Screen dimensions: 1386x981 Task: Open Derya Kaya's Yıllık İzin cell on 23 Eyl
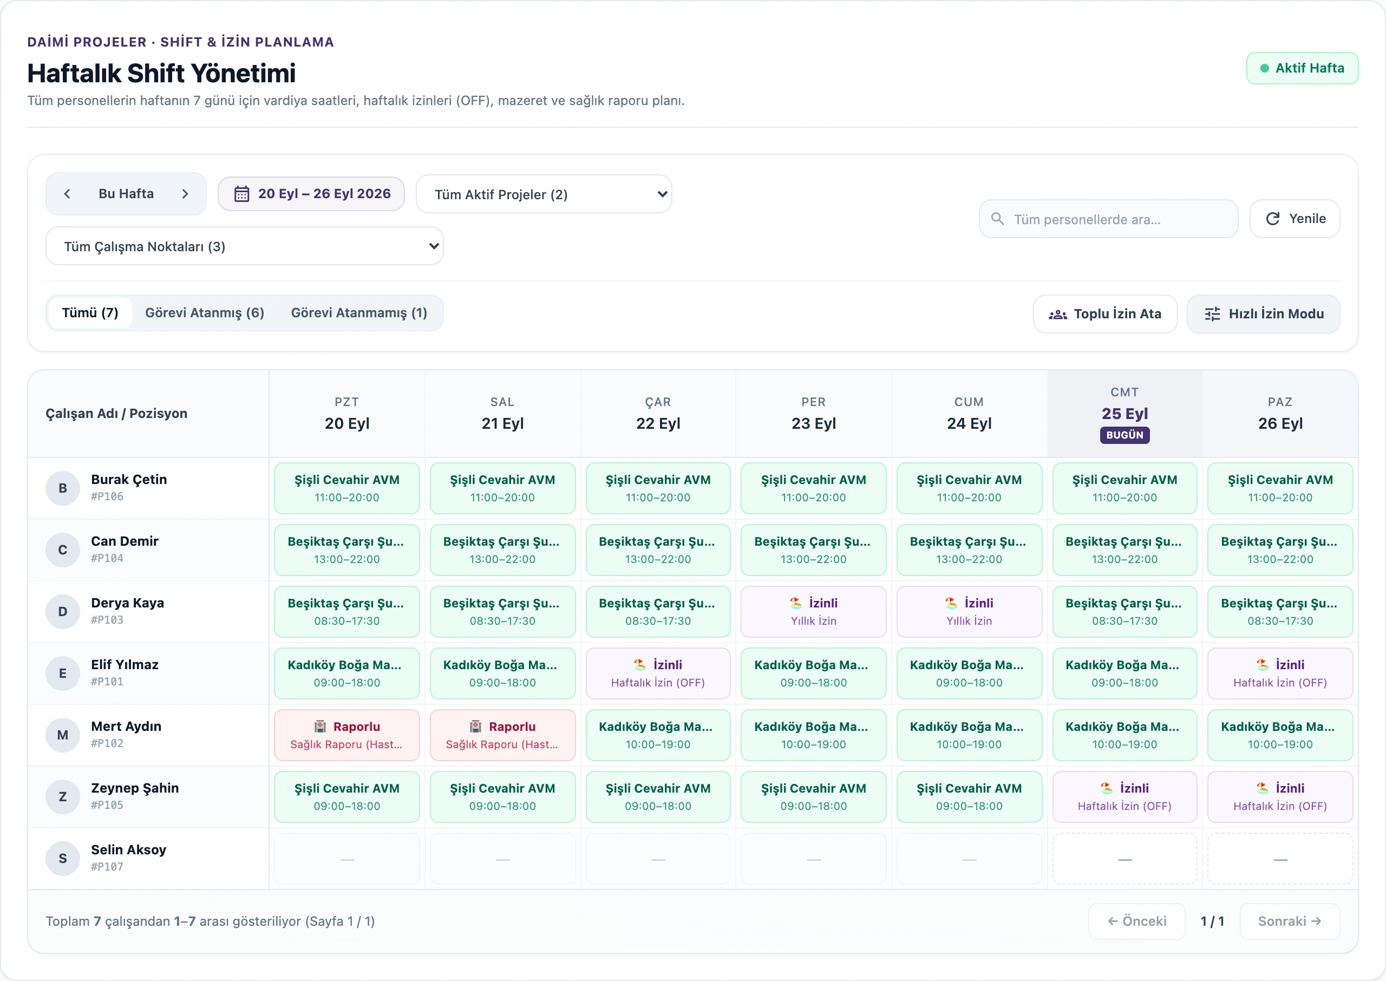(814, 612)
